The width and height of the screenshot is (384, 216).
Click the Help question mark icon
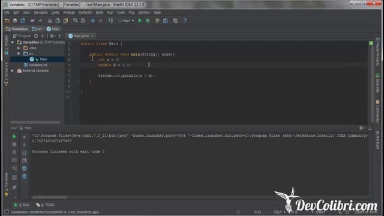pos(185,21)
